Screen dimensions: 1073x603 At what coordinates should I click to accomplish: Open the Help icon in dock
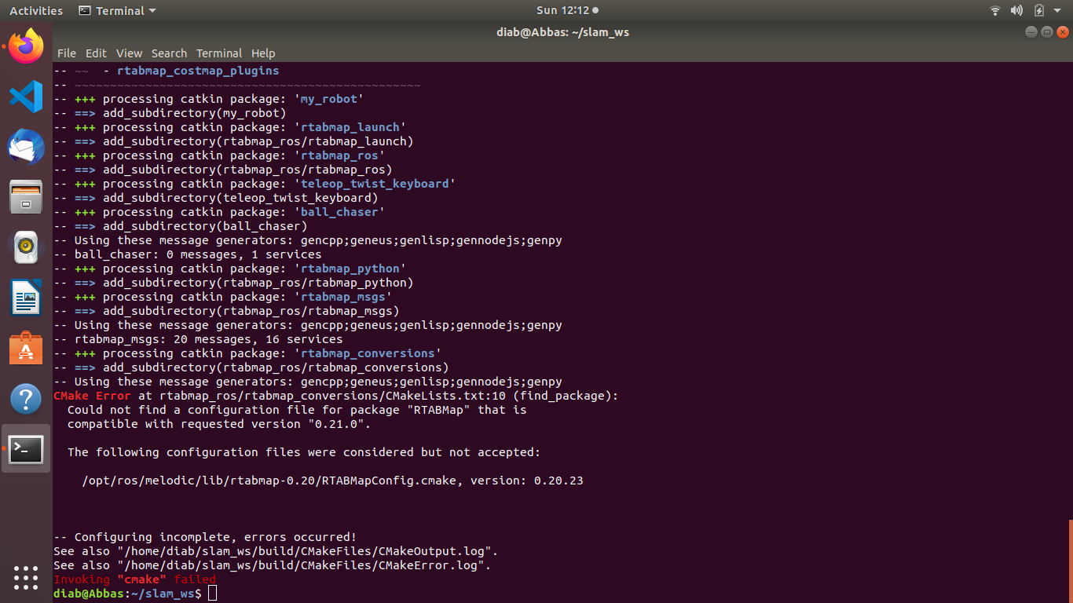[x=26, y=398]
